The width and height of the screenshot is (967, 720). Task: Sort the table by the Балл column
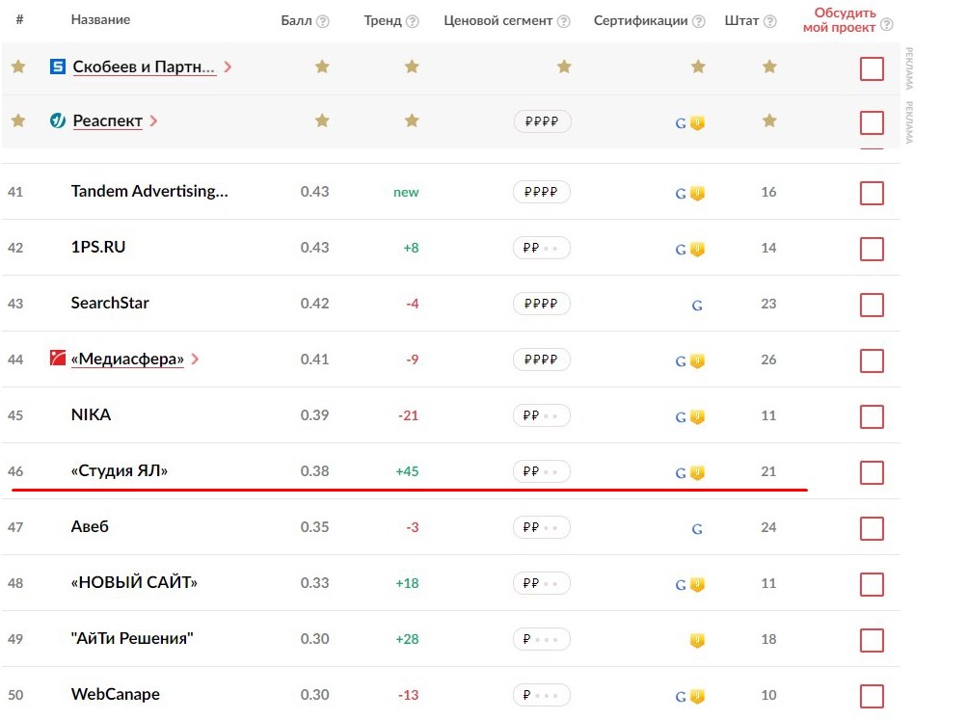click(x=297, y=21)
